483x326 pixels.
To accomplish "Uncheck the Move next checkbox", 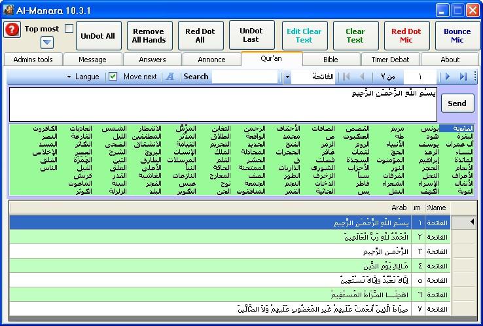I will pyautogui.click(x=113, y=77).
